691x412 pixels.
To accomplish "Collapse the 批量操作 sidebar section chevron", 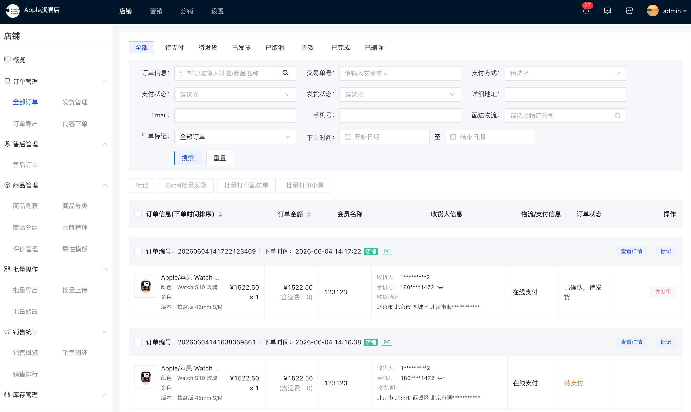I will point(105,269).
